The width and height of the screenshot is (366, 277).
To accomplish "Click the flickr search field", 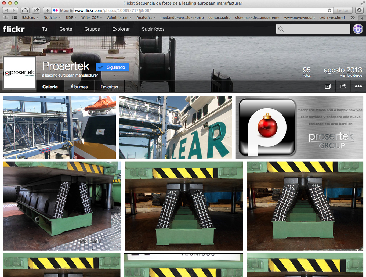I will [313, 29].
